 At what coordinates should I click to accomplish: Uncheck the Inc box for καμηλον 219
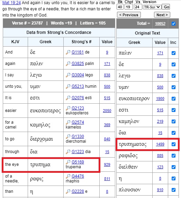(x=173, y=121)
